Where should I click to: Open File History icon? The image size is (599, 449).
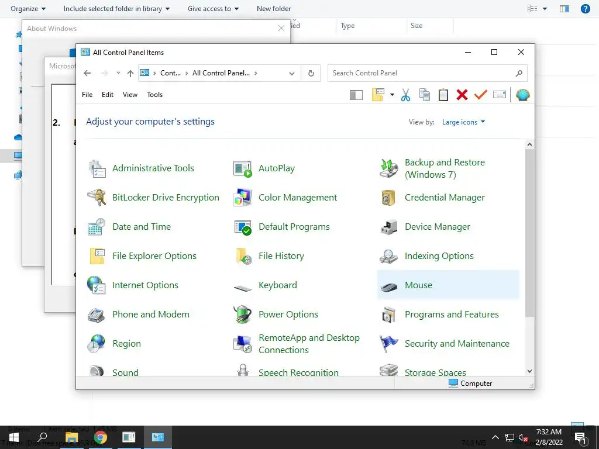[243, 256]
